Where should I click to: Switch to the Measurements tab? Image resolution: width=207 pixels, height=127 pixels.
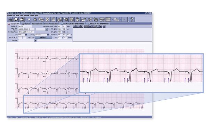coord(37,24)
